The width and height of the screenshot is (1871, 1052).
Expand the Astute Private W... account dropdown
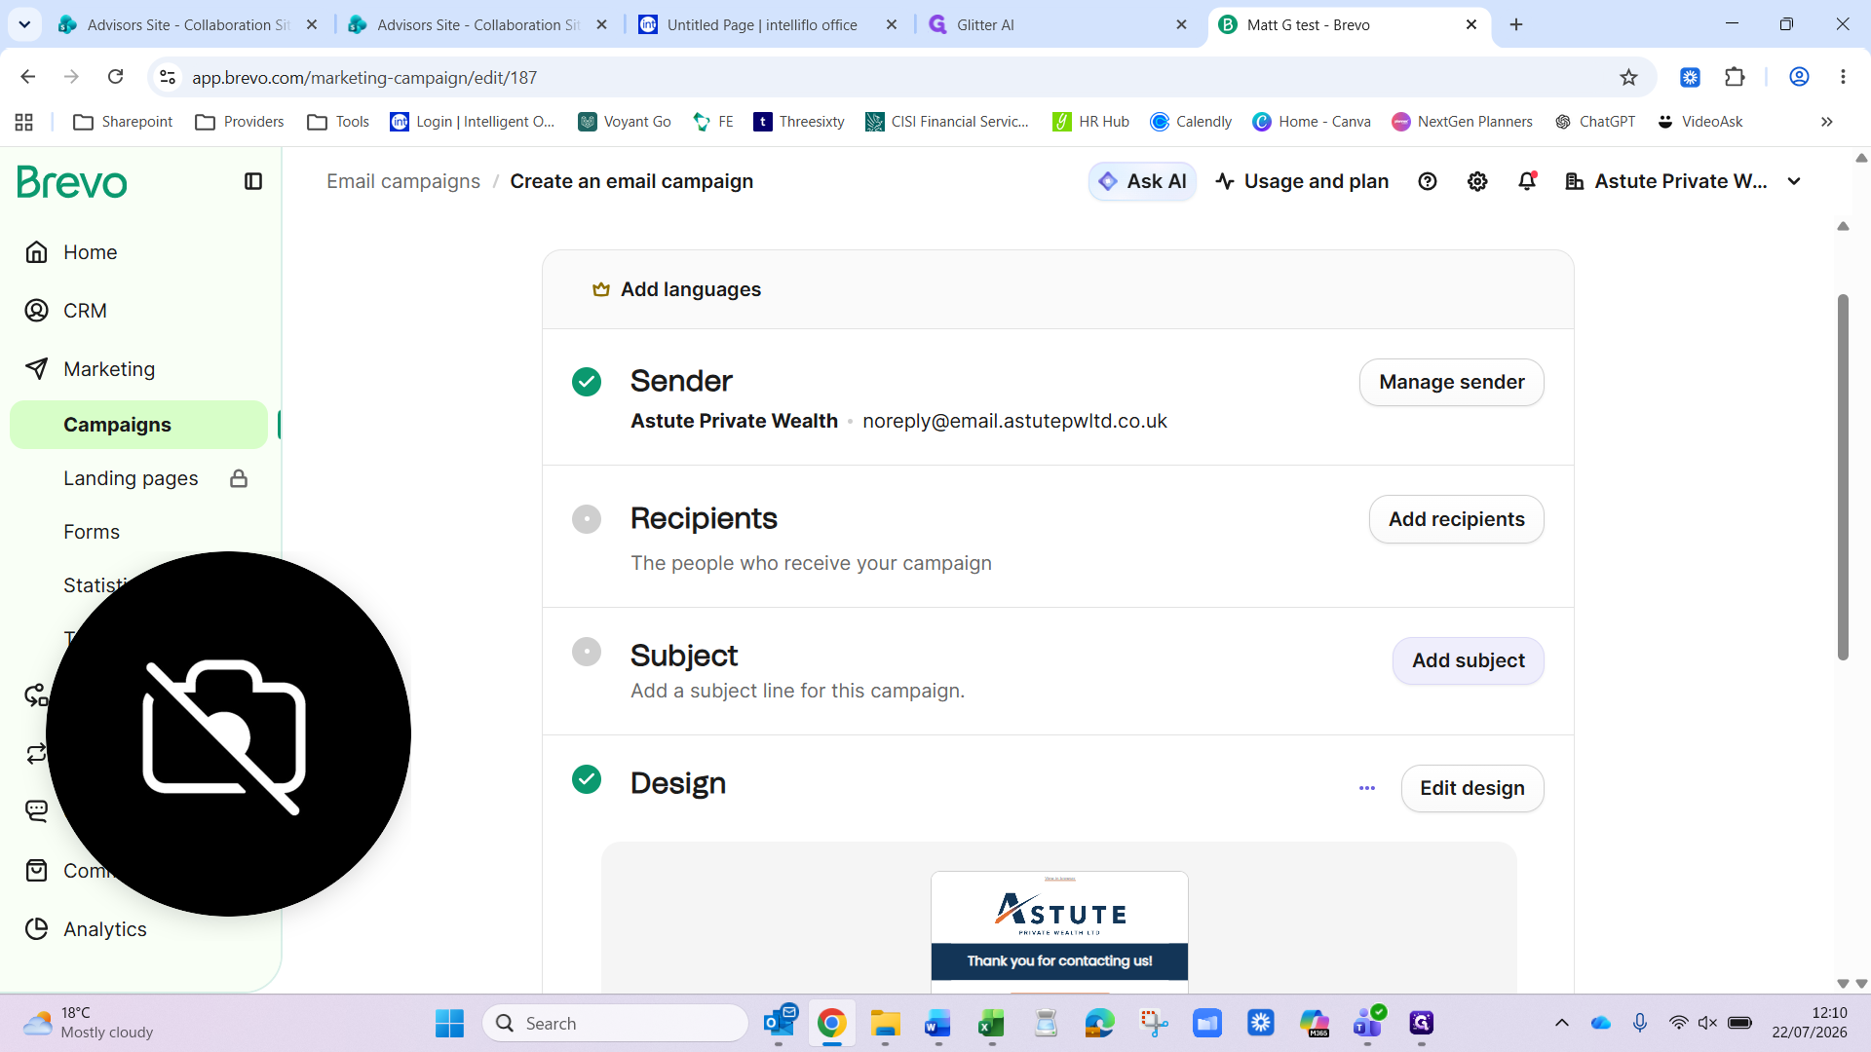point(1794,181)
